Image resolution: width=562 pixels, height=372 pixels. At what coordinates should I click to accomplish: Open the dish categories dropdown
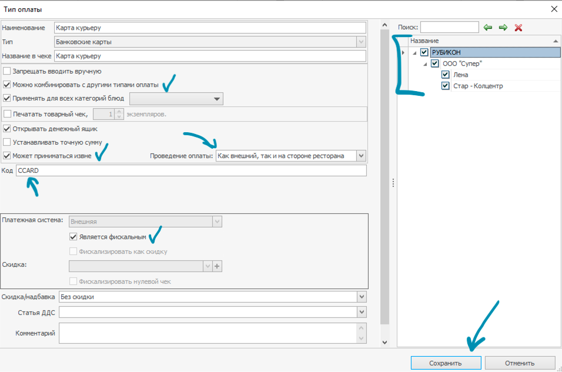(x=217, y=99)
